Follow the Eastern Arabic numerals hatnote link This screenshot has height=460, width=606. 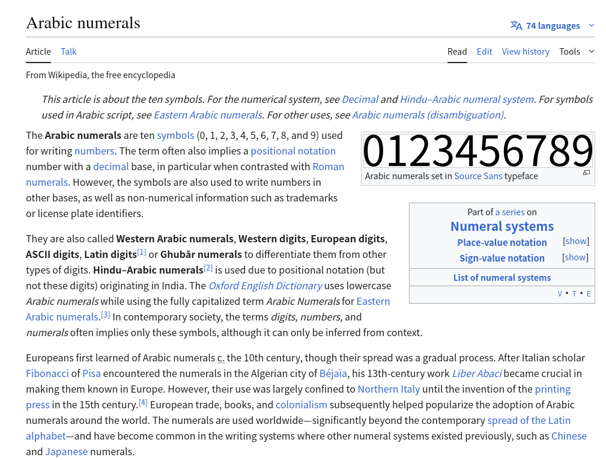pos(208,115)
